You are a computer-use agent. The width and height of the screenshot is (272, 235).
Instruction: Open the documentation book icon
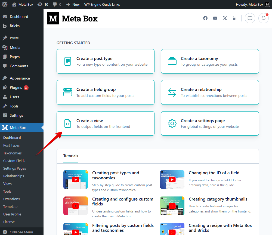(x=250, y=18)
